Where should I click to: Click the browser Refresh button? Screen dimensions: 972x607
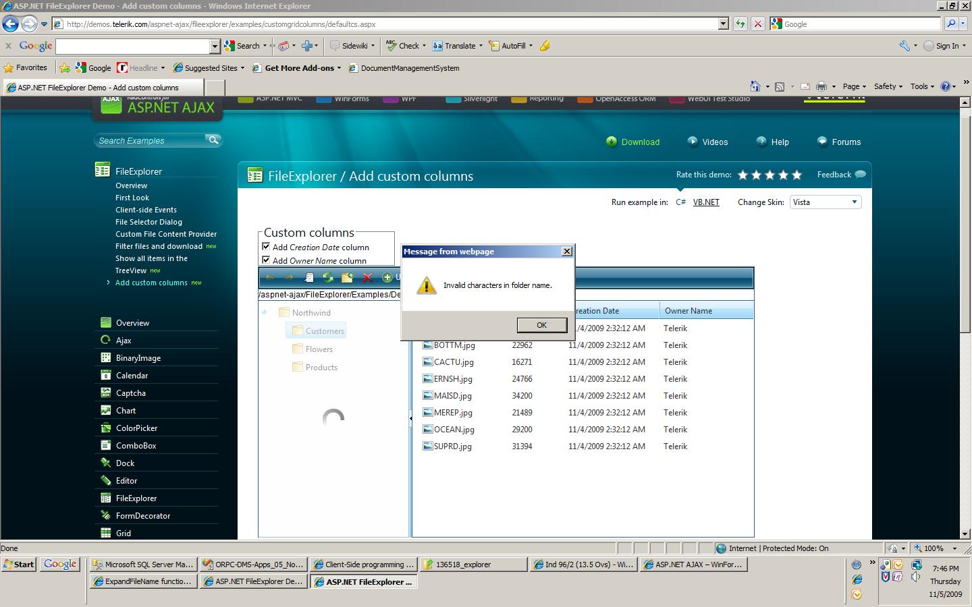[740, 24]
